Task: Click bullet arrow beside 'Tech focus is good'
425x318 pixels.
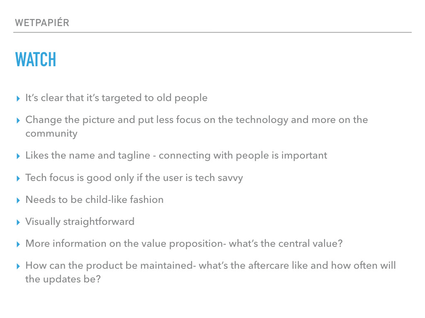Action: coord(18,178)
